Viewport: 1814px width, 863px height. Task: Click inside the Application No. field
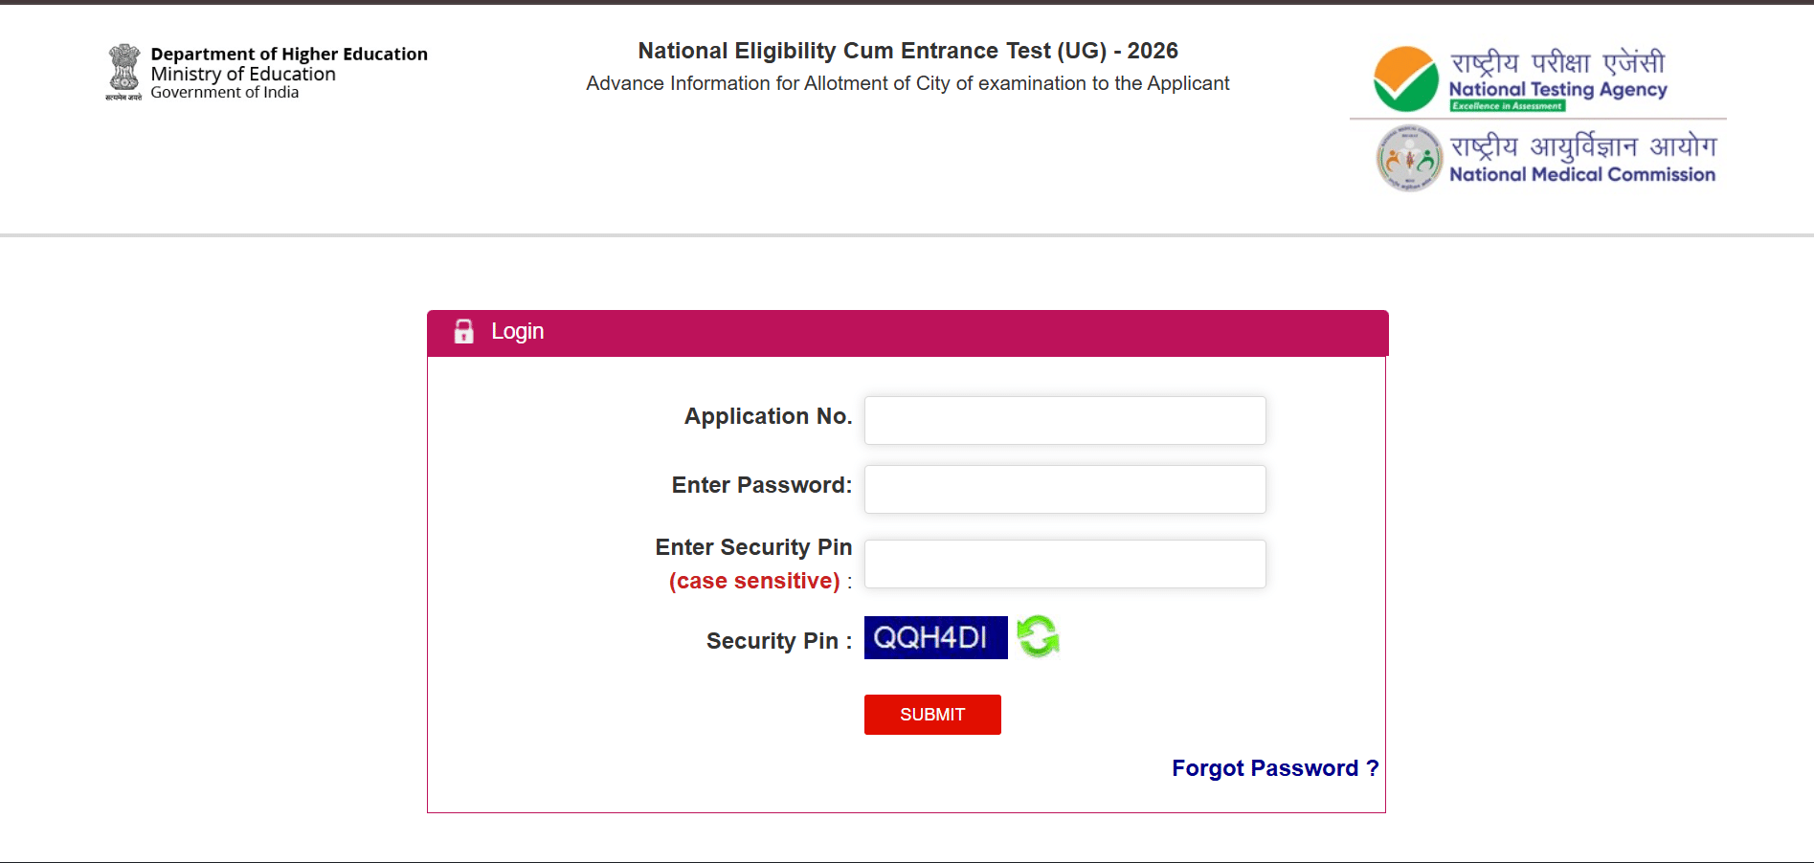(x=1064, y=420)
